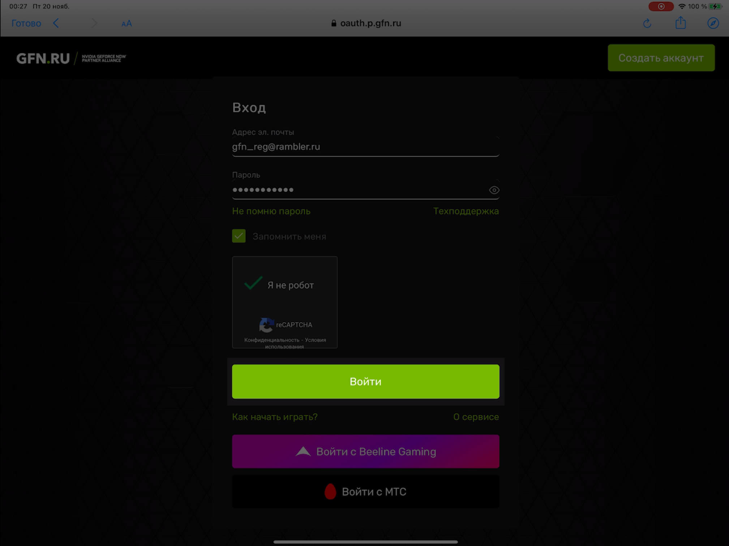The width and height of the screenshot is (729, 546).
Task: Tap the home indicator bar at bottom
Action: coord(365,542)
